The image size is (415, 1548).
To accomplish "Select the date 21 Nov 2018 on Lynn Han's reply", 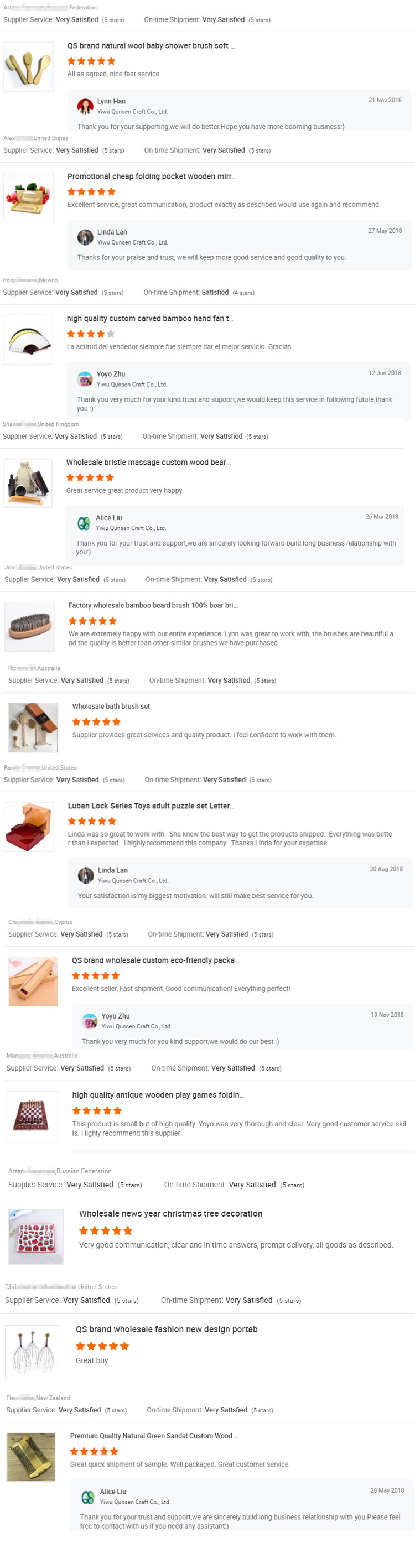I will click(385, 101).
